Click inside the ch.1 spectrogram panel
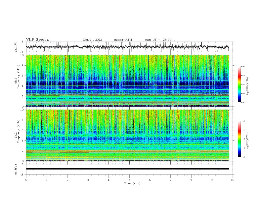The image size is (262, 202). pyautogui.click(x=128, y=81)
